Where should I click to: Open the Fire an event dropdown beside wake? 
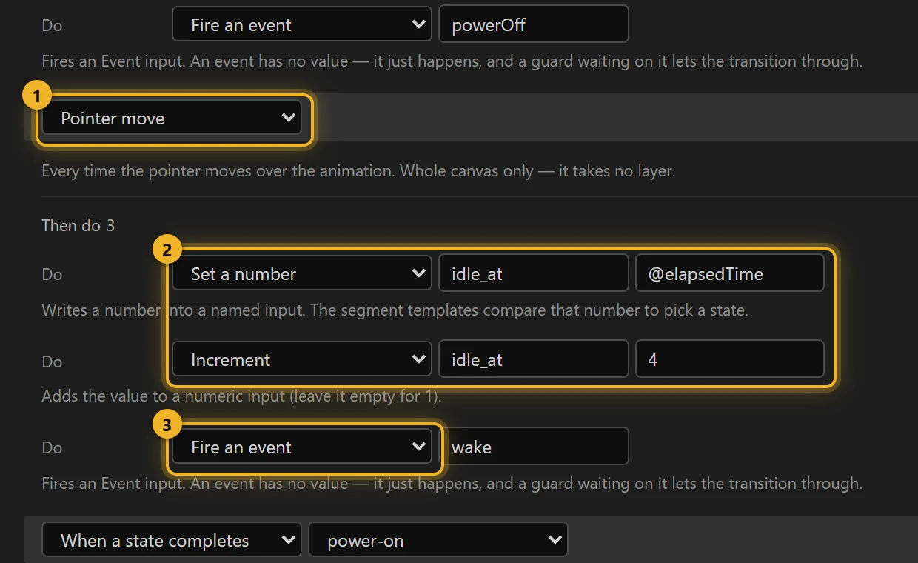coord(302,447)
